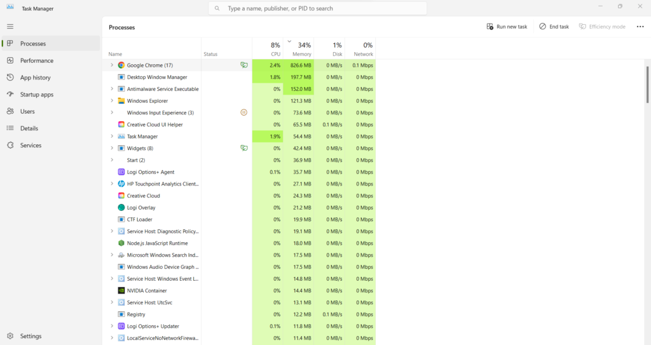
Task: Click the Service Host: UtcSvc gear icon
Action: point(121,302)
